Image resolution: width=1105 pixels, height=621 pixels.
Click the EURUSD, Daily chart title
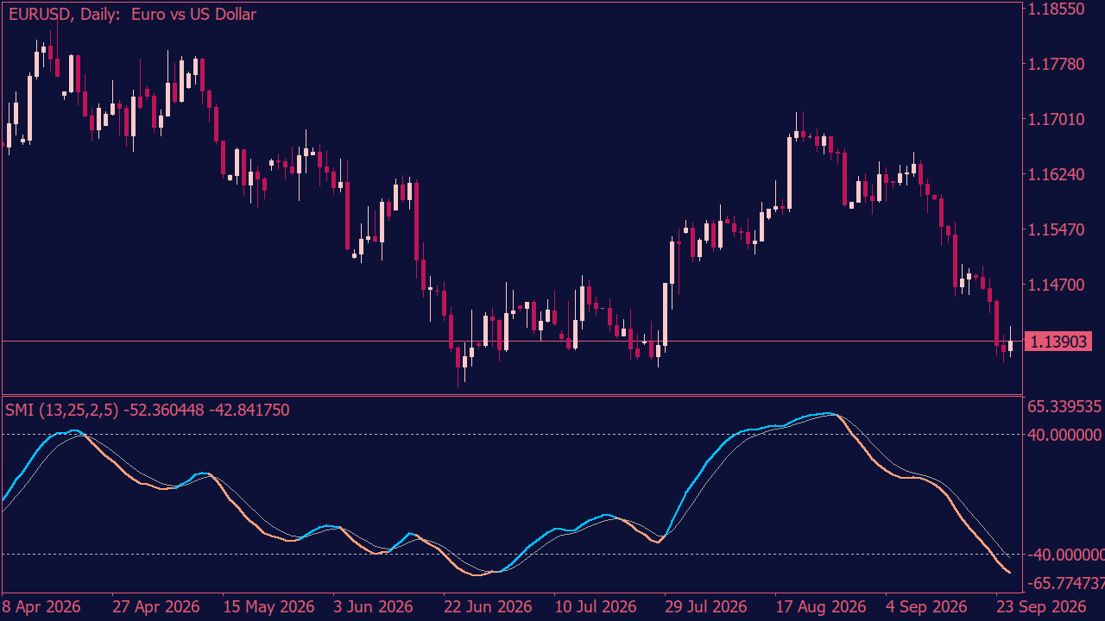[x=131, y=14]
